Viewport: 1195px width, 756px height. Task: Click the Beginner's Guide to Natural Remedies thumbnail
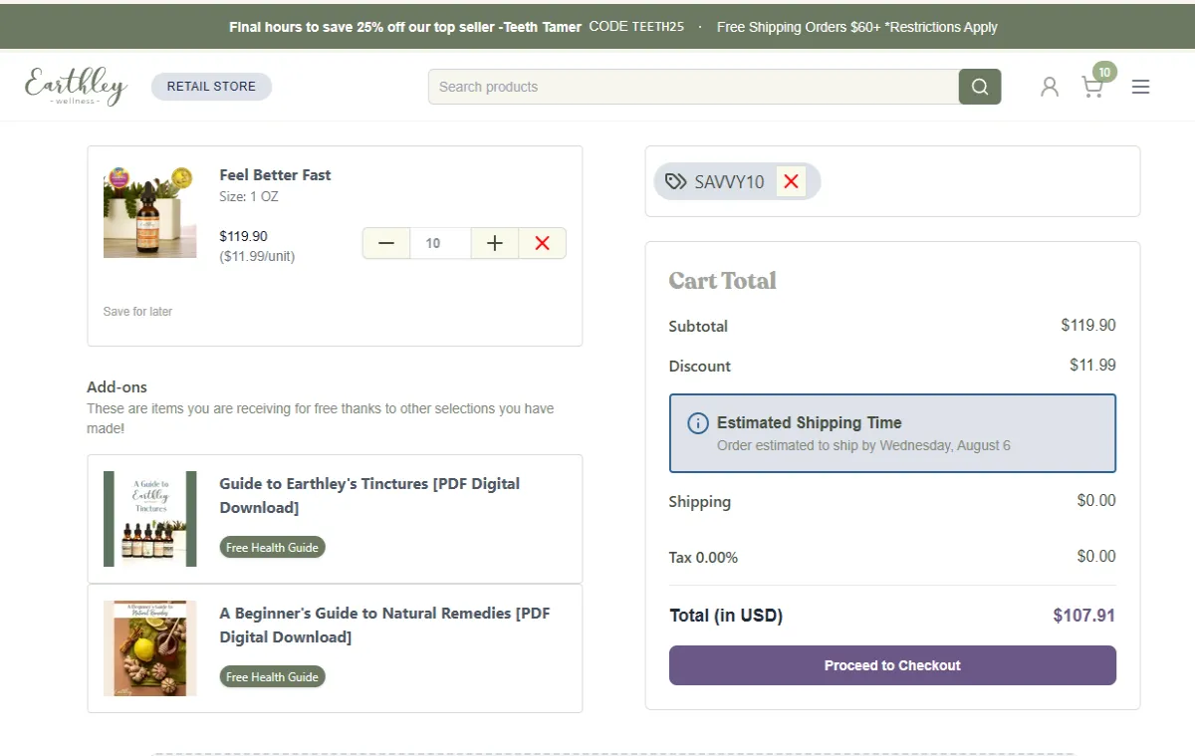point(149,648)
